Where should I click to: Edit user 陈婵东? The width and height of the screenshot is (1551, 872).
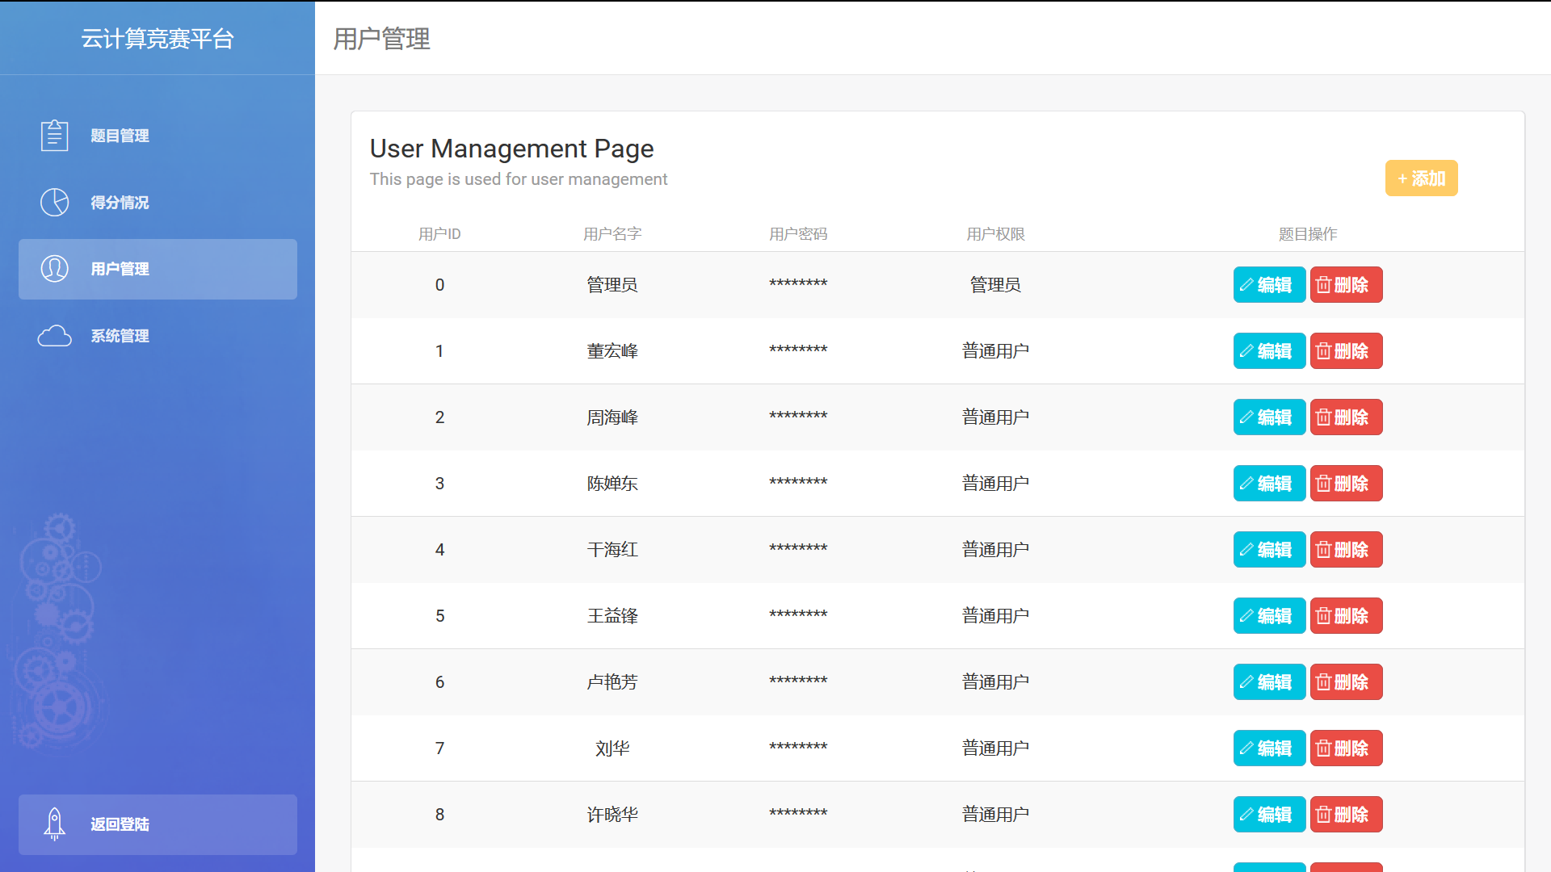[x=1269, y=484]
